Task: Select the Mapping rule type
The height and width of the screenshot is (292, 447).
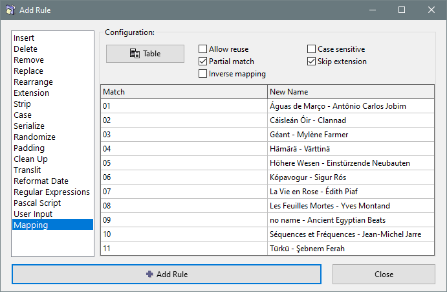Action: pyautogui.click(x=53, y=225)
